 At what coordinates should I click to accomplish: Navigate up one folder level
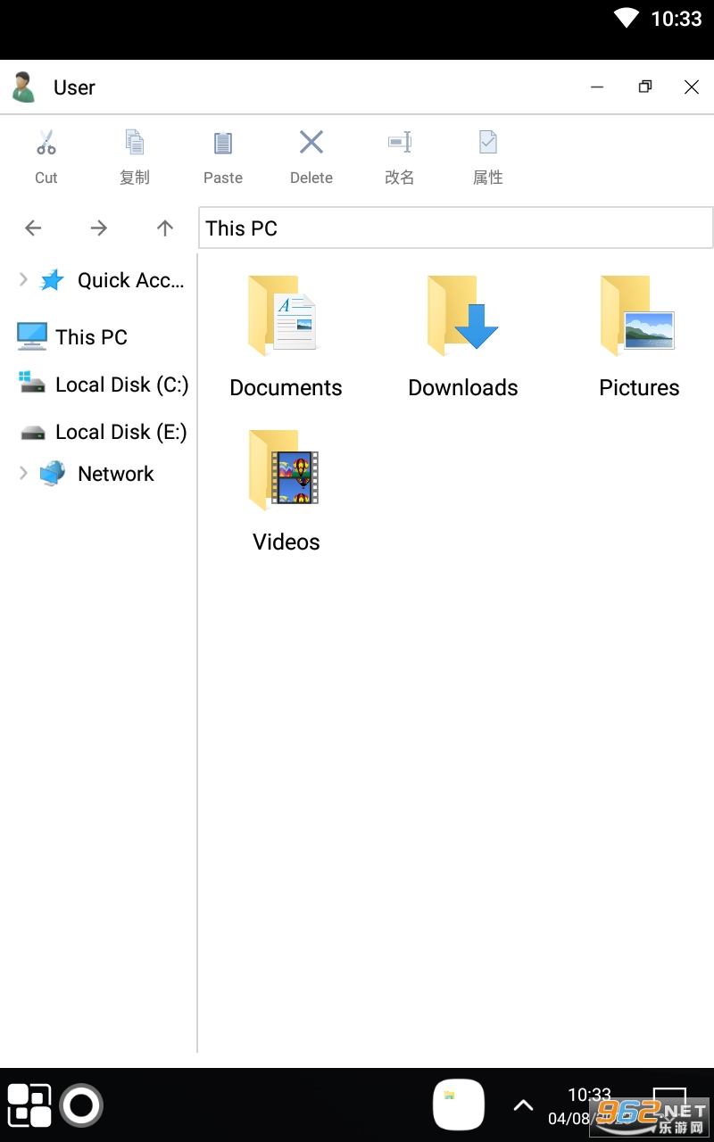[165, 228]
